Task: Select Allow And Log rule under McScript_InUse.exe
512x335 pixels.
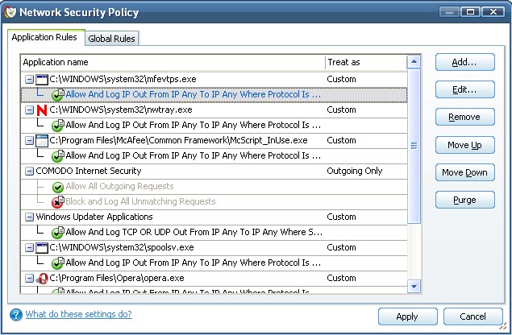Action: (x=214, y=156)
